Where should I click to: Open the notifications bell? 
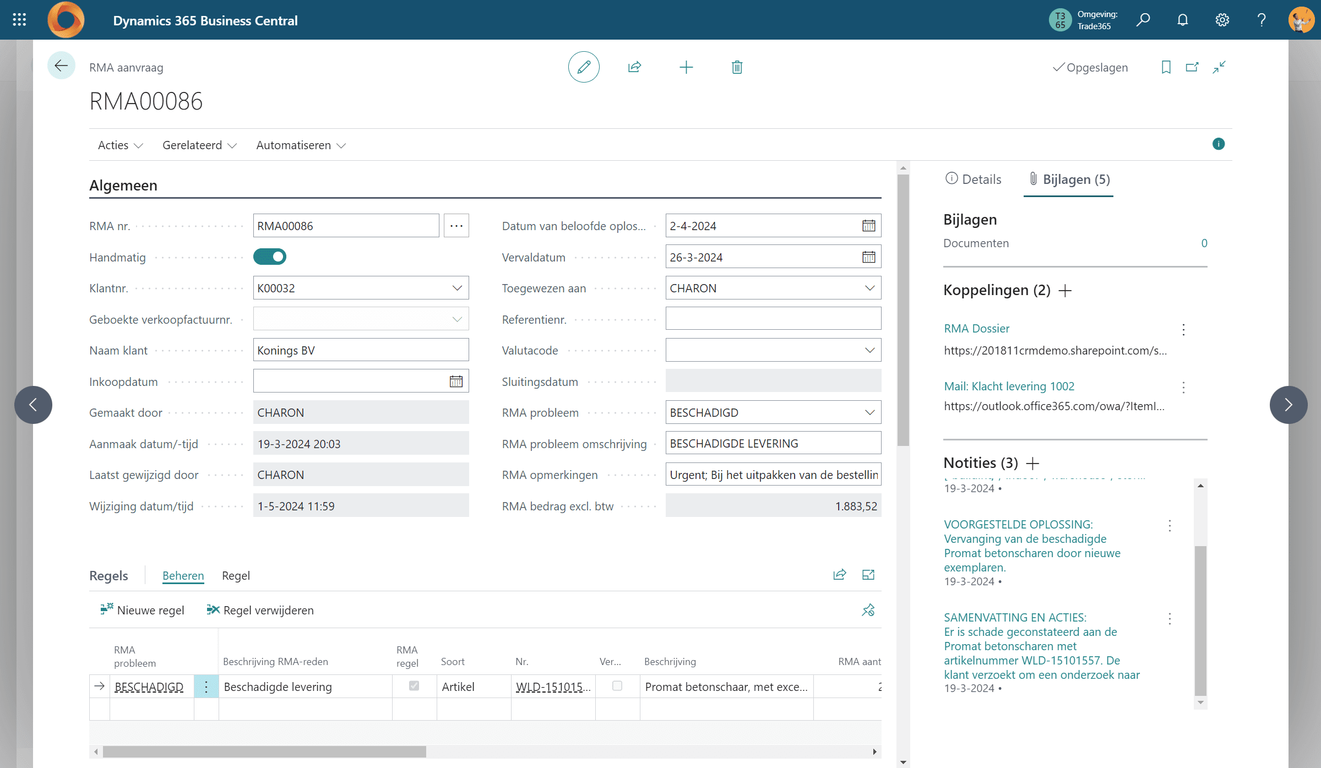pos(1183,20)
